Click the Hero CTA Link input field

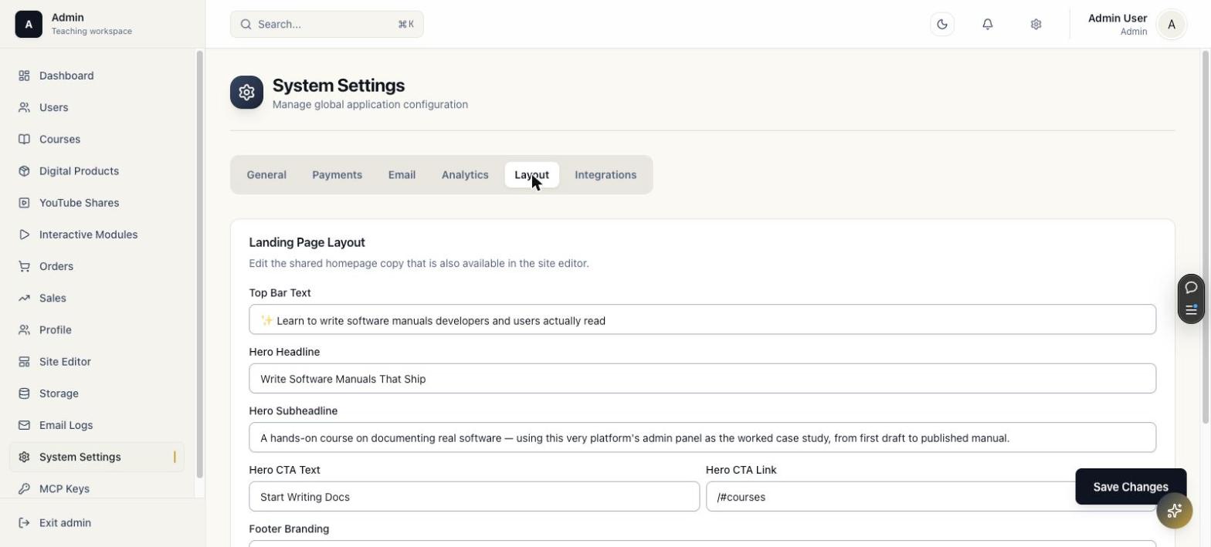(931, 497)
